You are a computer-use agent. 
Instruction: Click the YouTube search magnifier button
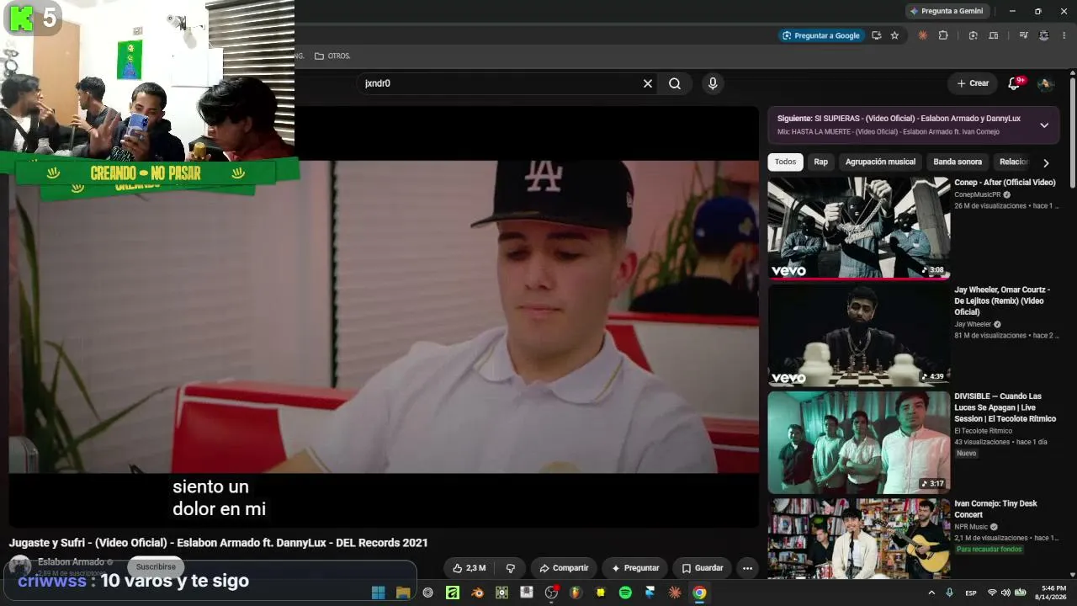point(675,83)
